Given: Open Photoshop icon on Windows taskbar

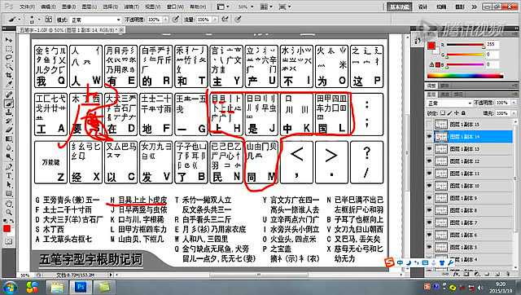Looking at the screenshot, I should tap(81, 287).
